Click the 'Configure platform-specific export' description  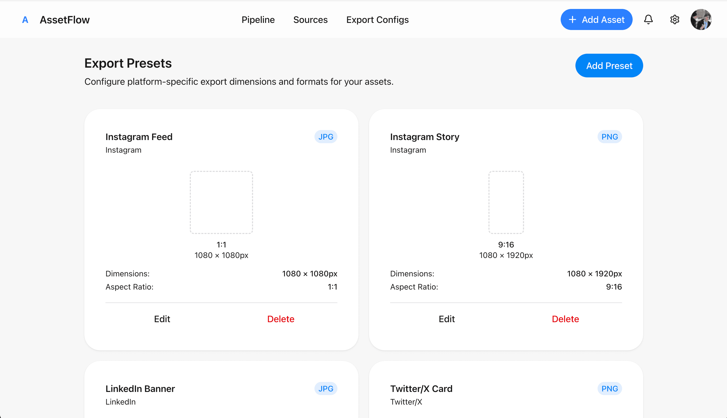(239, 82)
